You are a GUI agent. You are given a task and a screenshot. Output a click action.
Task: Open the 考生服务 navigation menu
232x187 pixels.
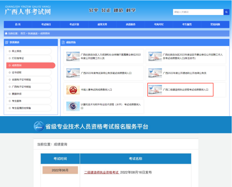point(187,25)
